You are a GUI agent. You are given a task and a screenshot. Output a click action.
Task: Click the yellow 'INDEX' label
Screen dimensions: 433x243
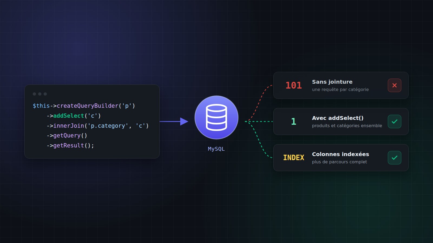294,158
